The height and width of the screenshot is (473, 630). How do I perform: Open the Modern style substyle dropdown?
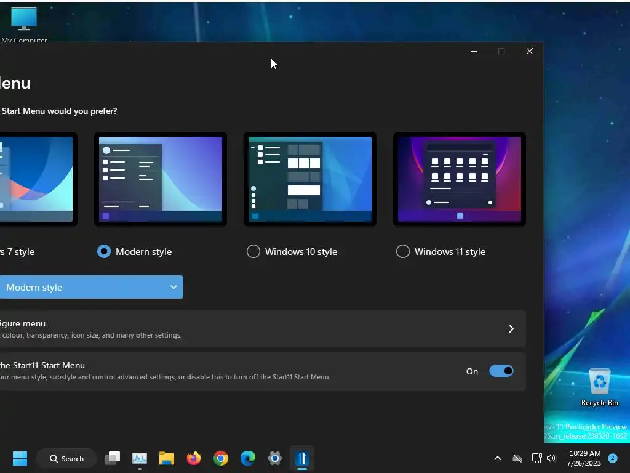[91, 287]
